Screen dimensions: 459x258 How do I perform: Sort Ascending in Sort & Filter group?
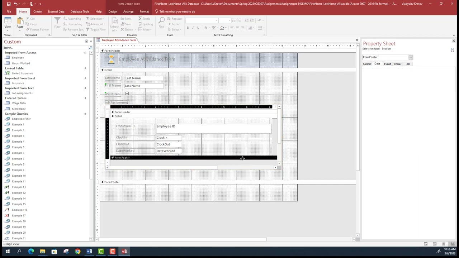(x=72, y=19)
